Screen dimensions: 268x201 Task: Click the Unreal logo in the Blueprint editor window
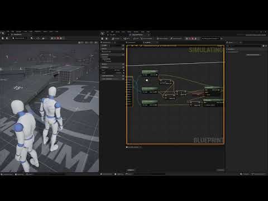[x=103, y=33]
